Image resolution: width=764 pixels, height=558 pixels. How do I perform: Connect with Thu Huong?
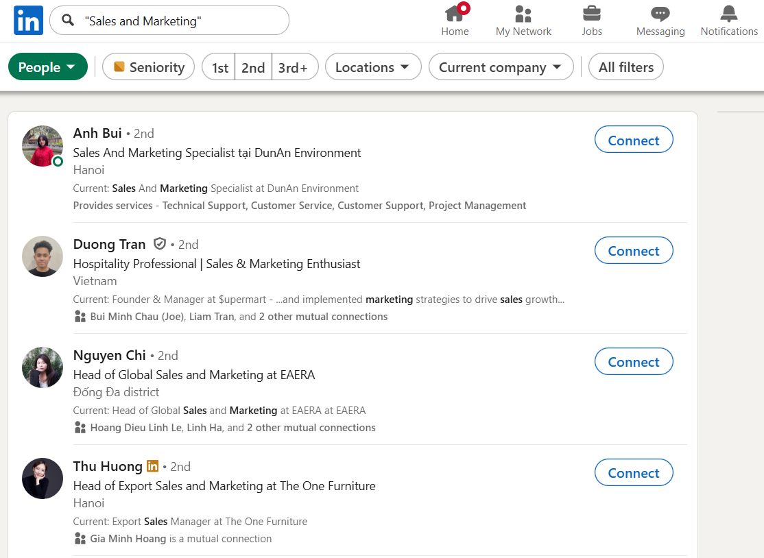[634, 473]
